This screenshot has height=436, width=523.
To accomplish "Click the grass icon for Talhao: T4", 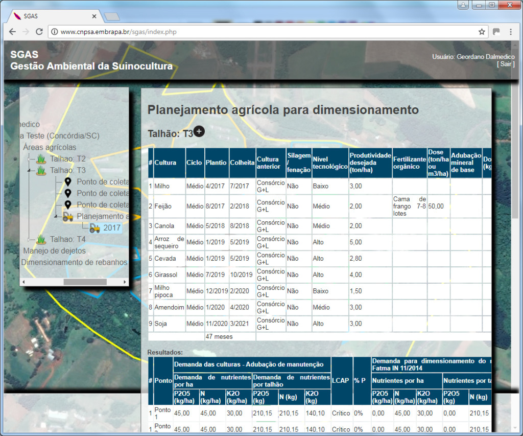I will pos(41,239).
